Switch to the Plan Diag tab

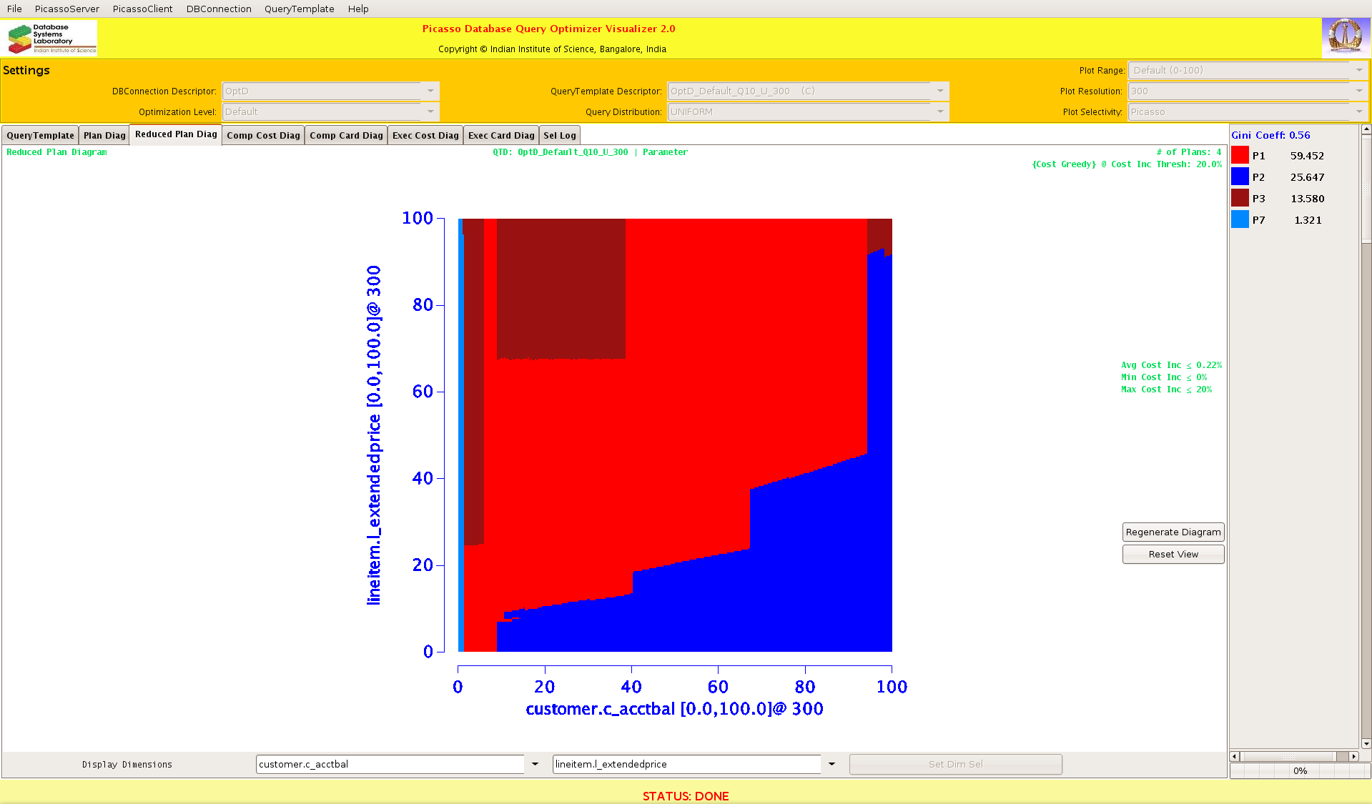click(x=104, y=135)
